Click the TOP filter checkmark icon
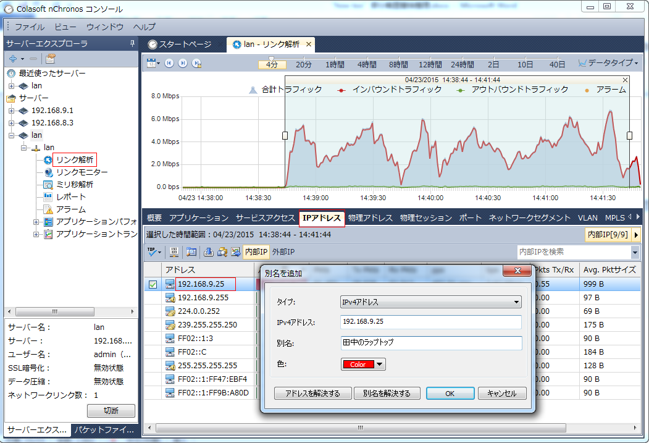649x443 pixels. pyautogui.click(x=153, y=252)
